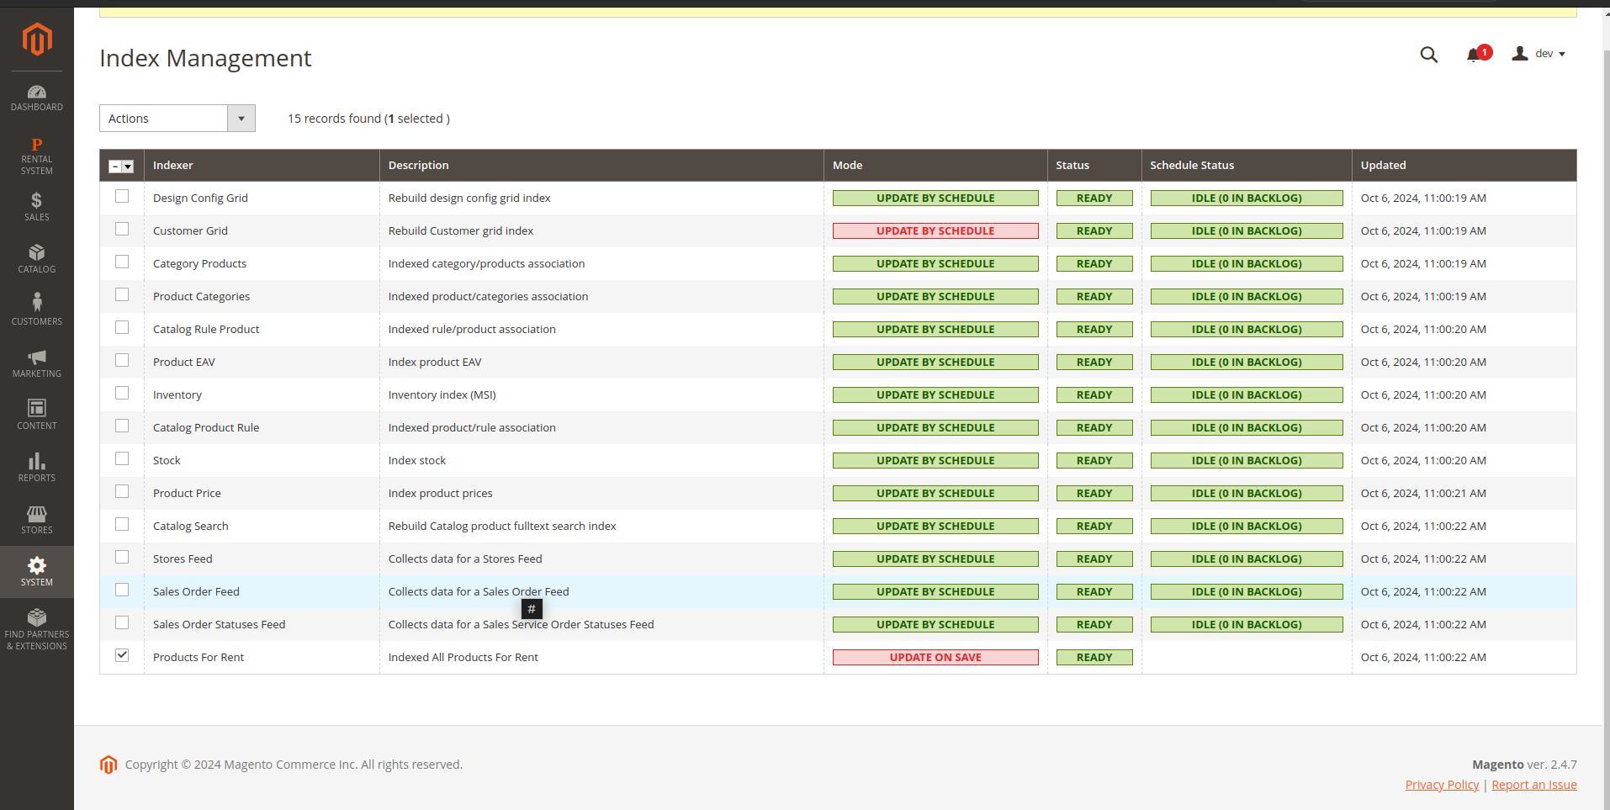Check the Catalog Search row
This screenshot has width=1610, height=810.
point(122,524)
